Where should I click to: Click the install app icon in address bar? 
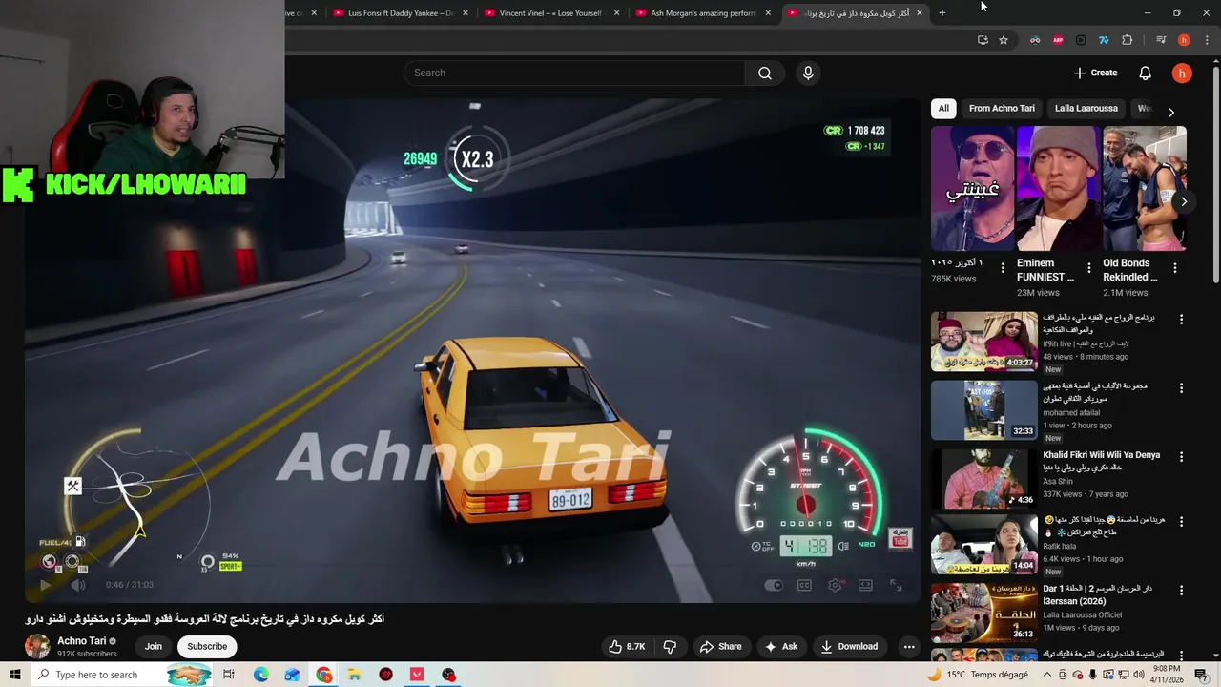tap(983, 40)
